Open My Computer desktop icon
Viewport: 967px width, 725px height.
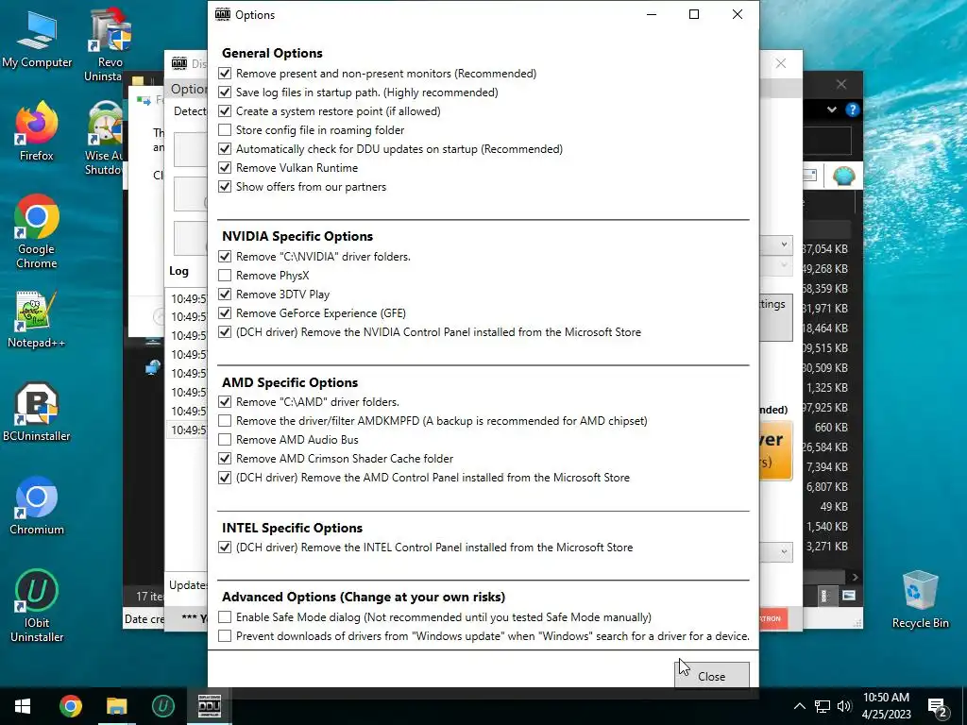click(37, 38)
